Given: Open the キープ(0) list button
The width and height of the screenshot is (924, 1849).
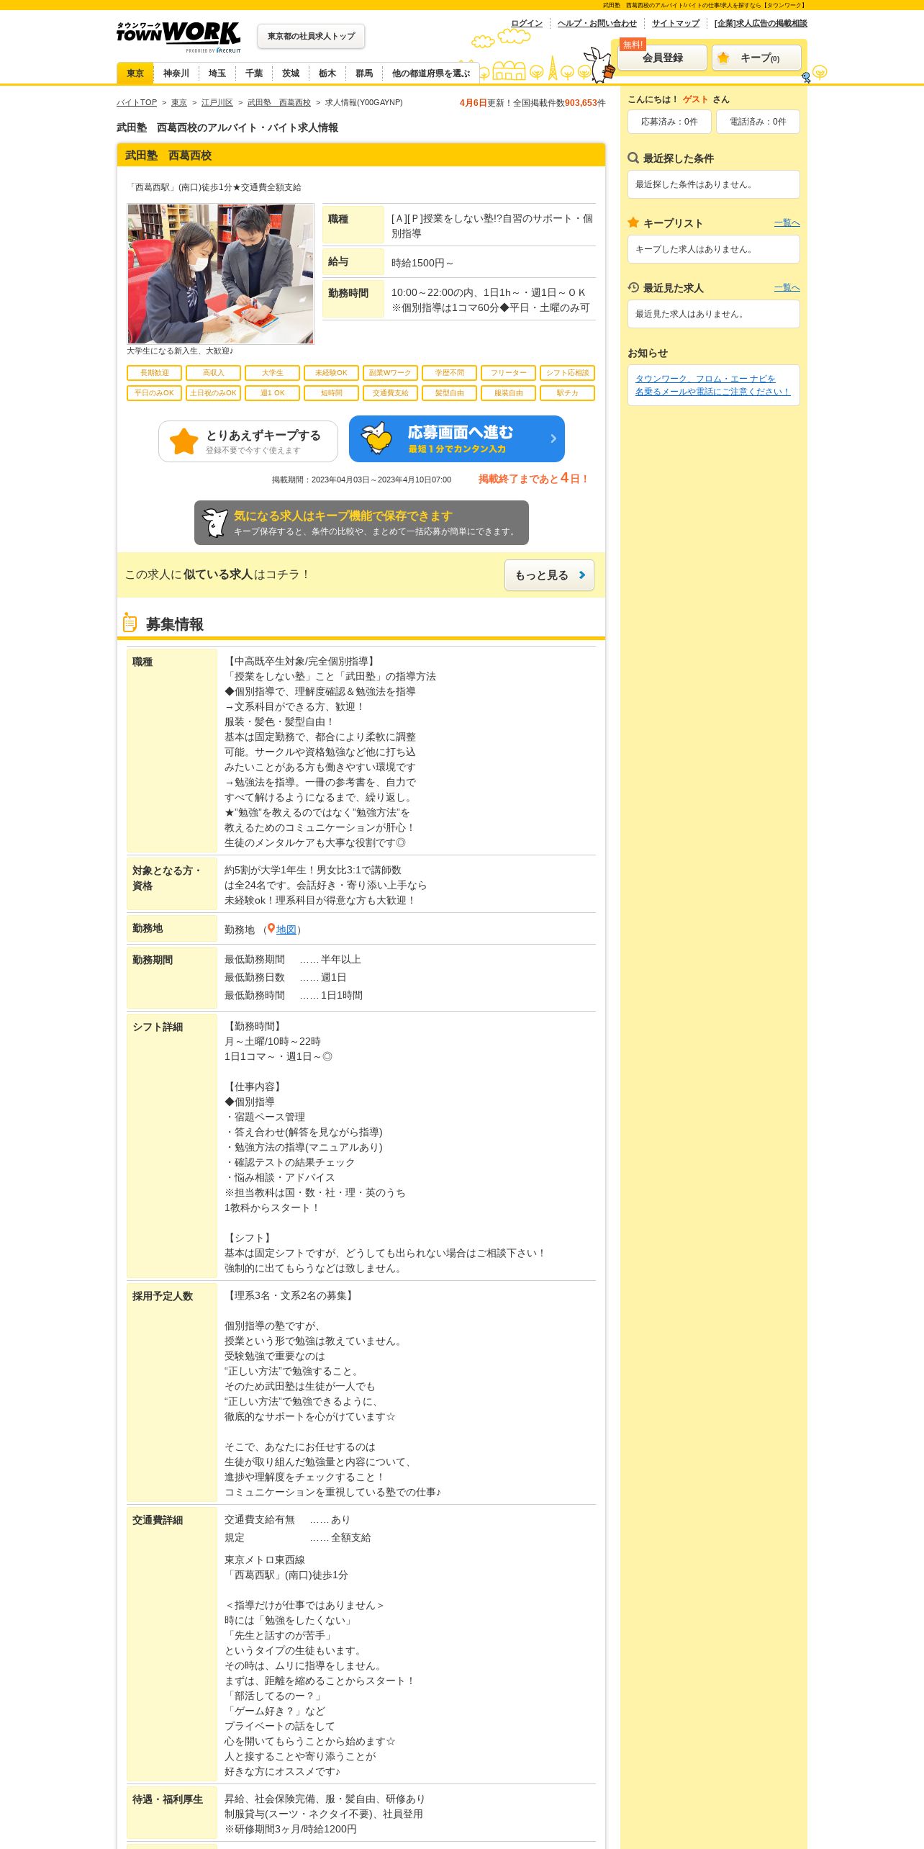Looking at the screenshot, I should click(756, 58).
